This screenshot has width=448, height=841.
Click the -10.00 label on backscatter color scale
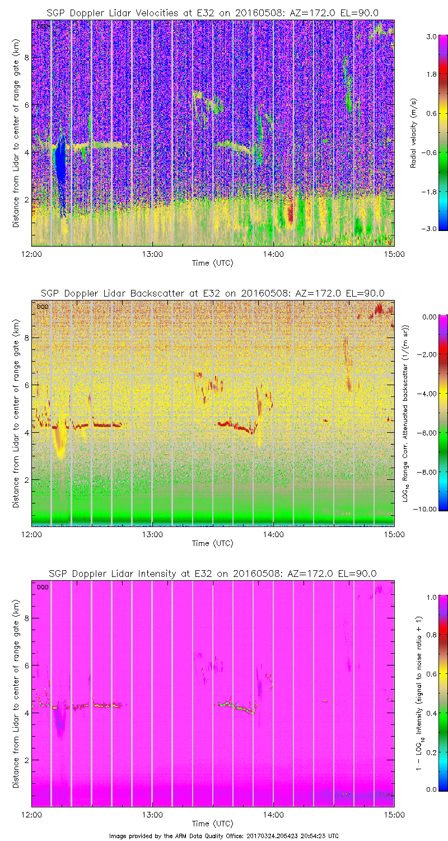pos(427,509)
